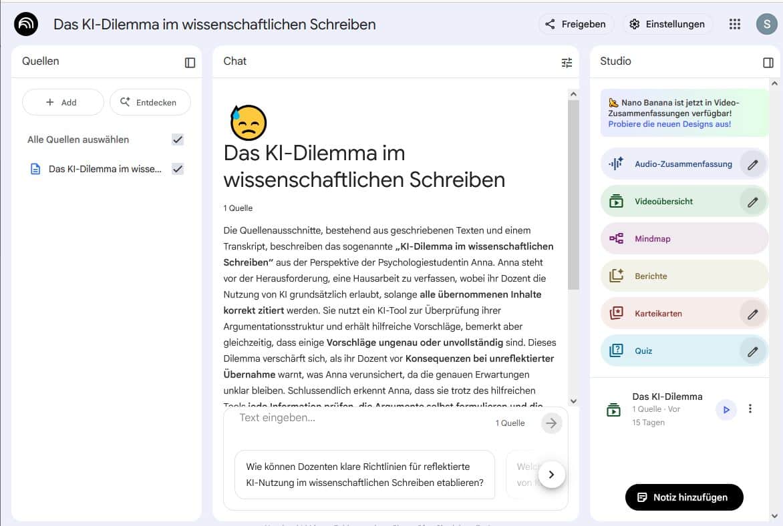Image resolution: width=783 pixels, height=526 pixels.
Task: Collapse the Quellen panel
Action: [x=190, y=62]
